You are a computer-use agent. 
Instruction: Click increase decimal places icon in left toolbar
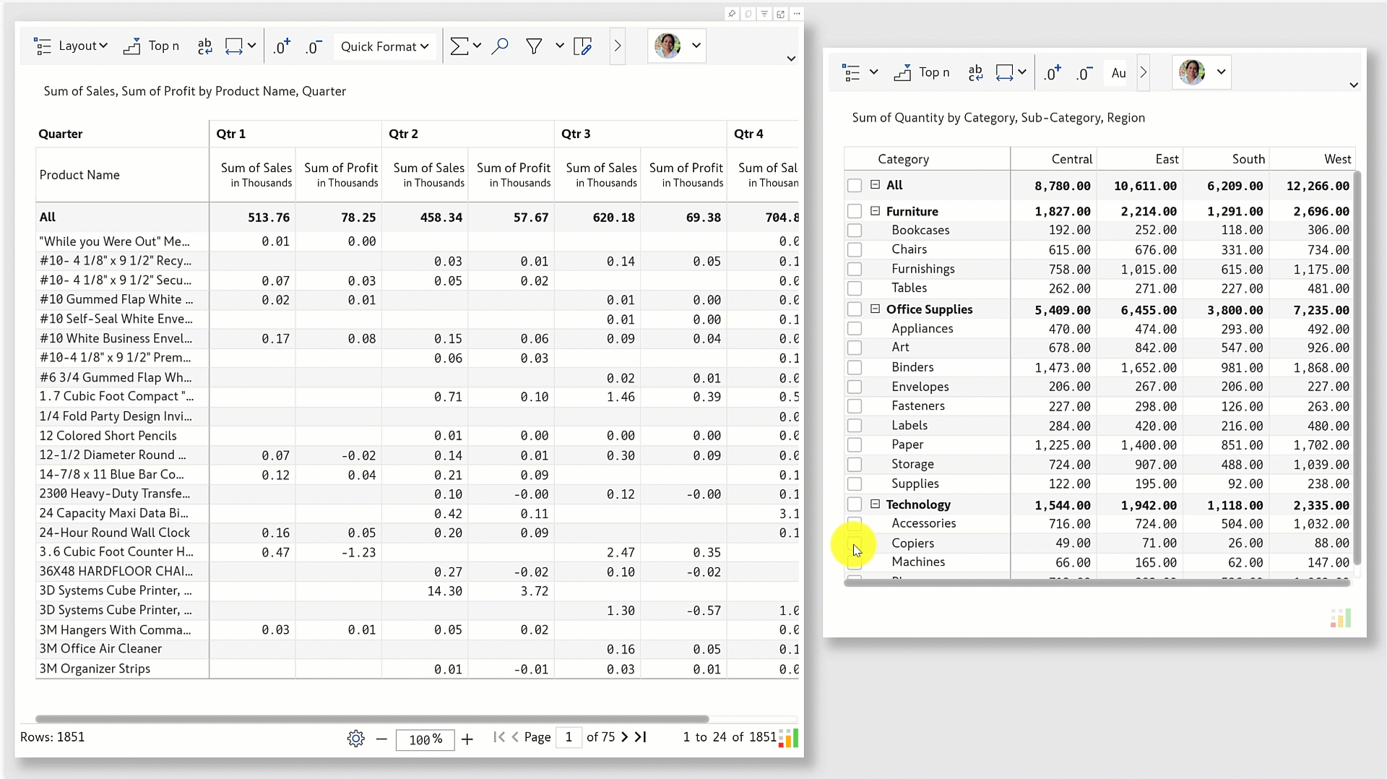pos(281,46)
